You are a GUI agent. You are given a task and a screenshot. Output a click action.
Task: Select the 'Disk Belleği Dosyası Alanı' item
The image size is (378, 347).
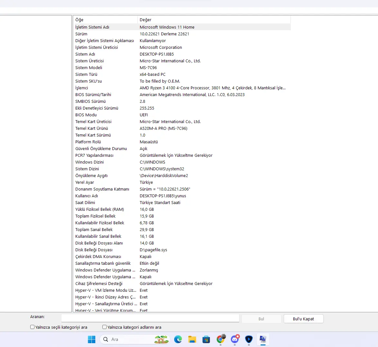click(99, 243)
